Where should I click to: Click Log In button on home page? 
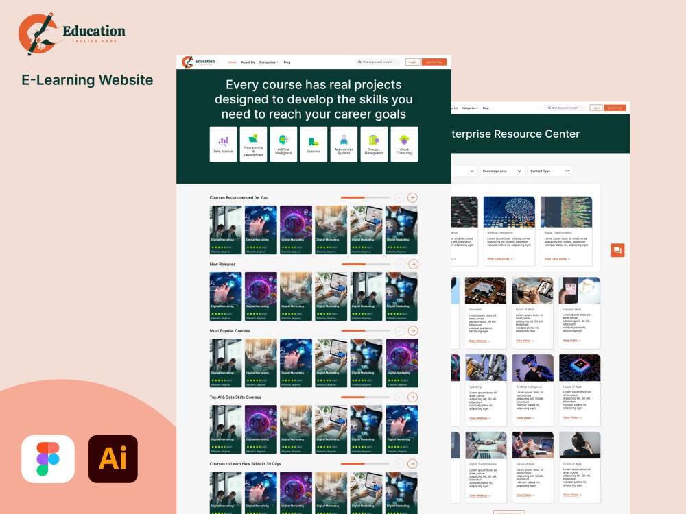412,62
